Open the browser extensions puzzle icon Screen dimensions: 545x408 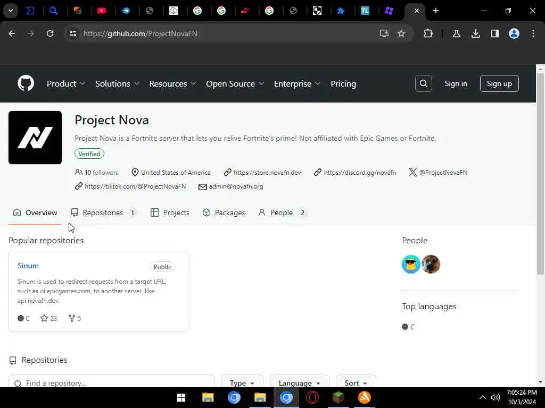tap(428, 33)
